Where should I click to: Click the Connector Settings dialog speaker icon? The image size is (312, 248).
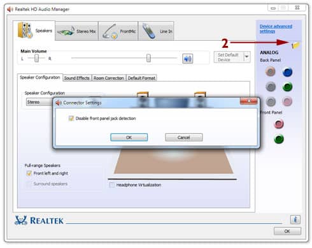tap(59, 103)
